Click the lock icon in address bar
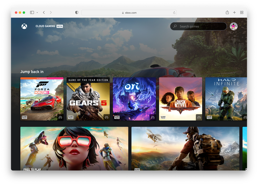The image size is (258, 185). [x=123, y=13]
